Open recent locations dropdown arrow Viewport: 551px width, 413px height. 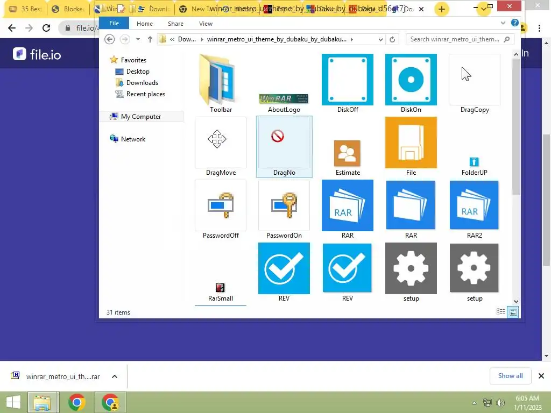coord(138,39)
